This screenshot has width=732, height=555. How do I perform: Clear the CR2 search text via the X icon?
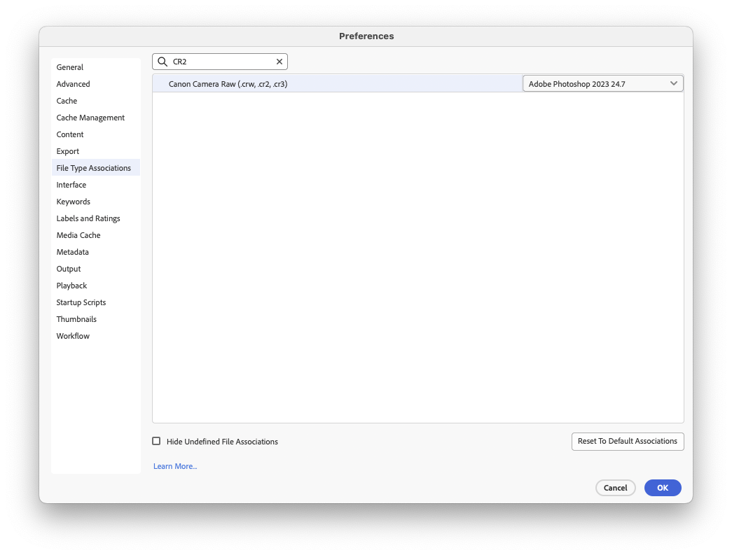[x=279, y=61]
